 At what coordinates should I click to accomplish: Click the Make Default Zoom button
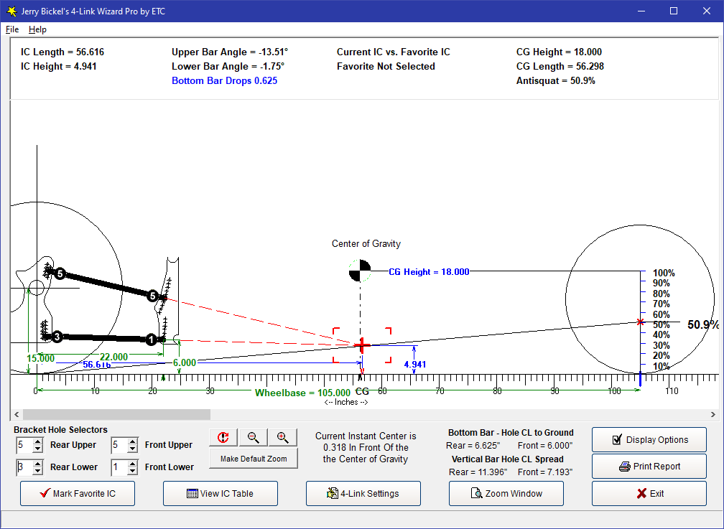click(x=254, y=459)
